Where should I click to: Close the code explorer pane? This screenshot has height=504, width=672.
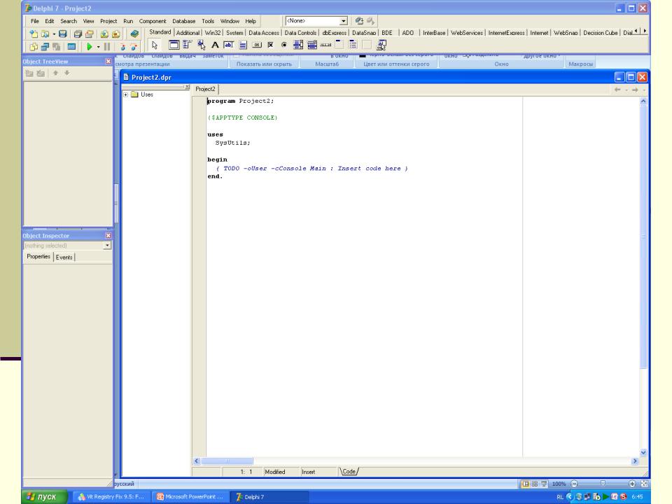tap(188, 87)
